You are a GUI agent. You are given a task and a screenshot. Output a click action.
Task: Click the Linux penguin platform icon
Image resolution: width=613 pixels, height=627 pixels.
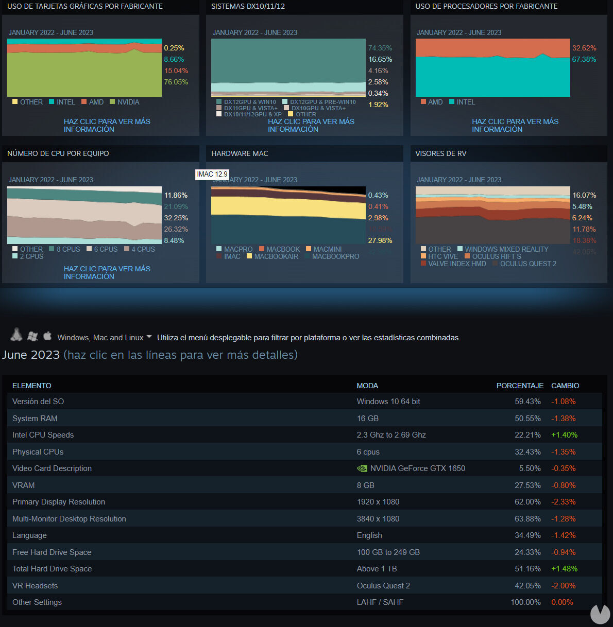click(x=16, y=335)
